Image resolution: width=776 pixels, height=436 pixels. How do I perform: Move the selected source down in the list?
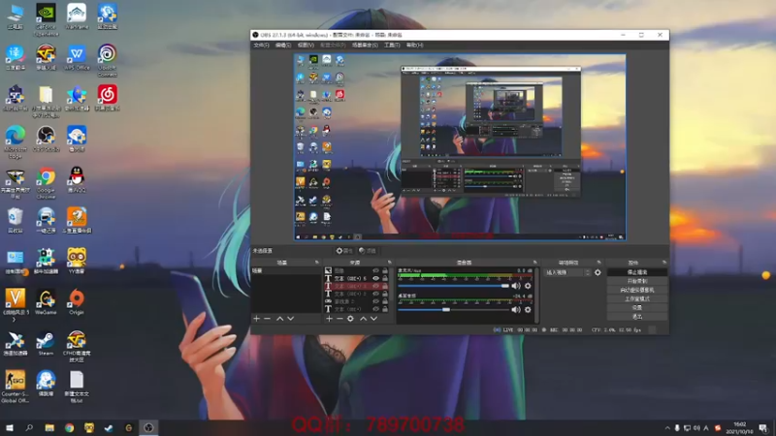pyautogui.click(x=374, y=319)
